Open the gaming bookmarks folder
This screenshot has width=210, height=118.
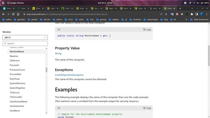click(101, 20)
